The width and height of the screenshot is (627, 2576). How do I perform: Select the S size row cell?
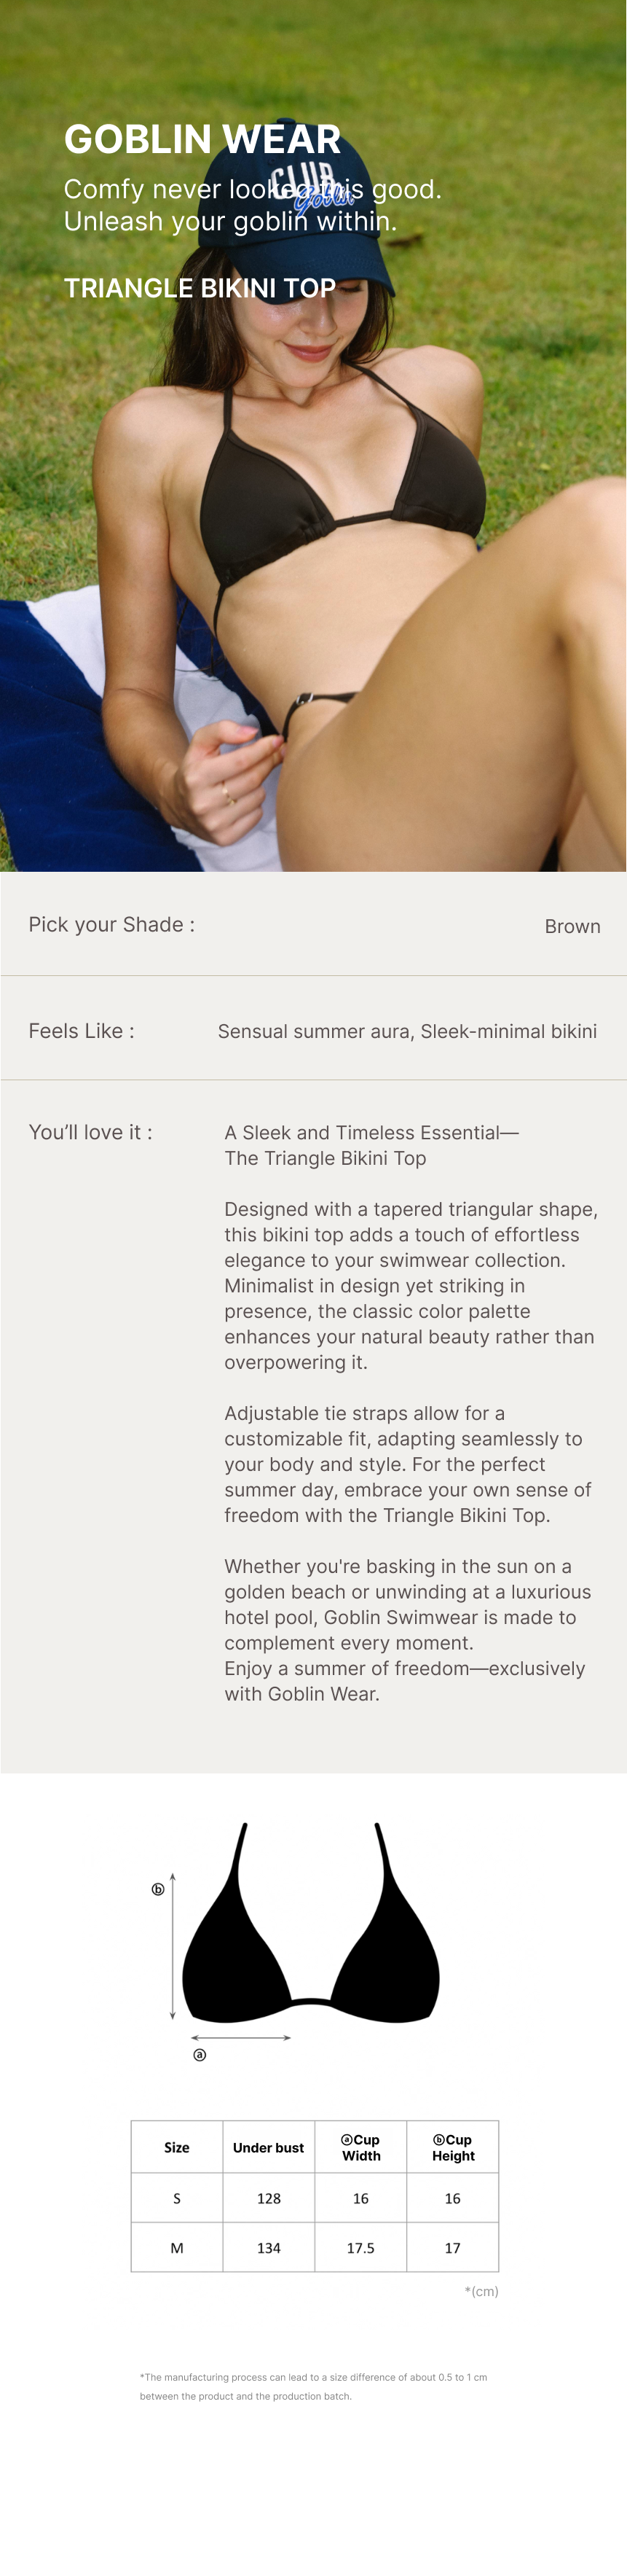pyautogui.click(x=177, y=2198)
